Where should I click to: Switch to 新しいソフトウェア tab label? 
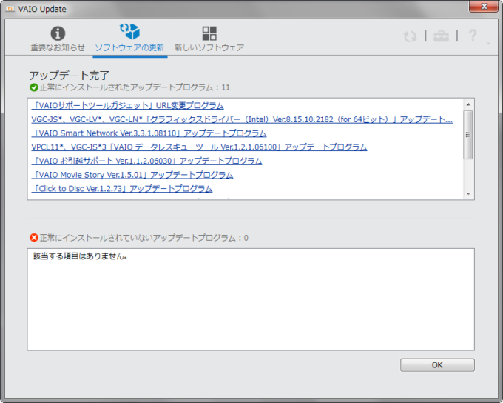tap(209, 47)
